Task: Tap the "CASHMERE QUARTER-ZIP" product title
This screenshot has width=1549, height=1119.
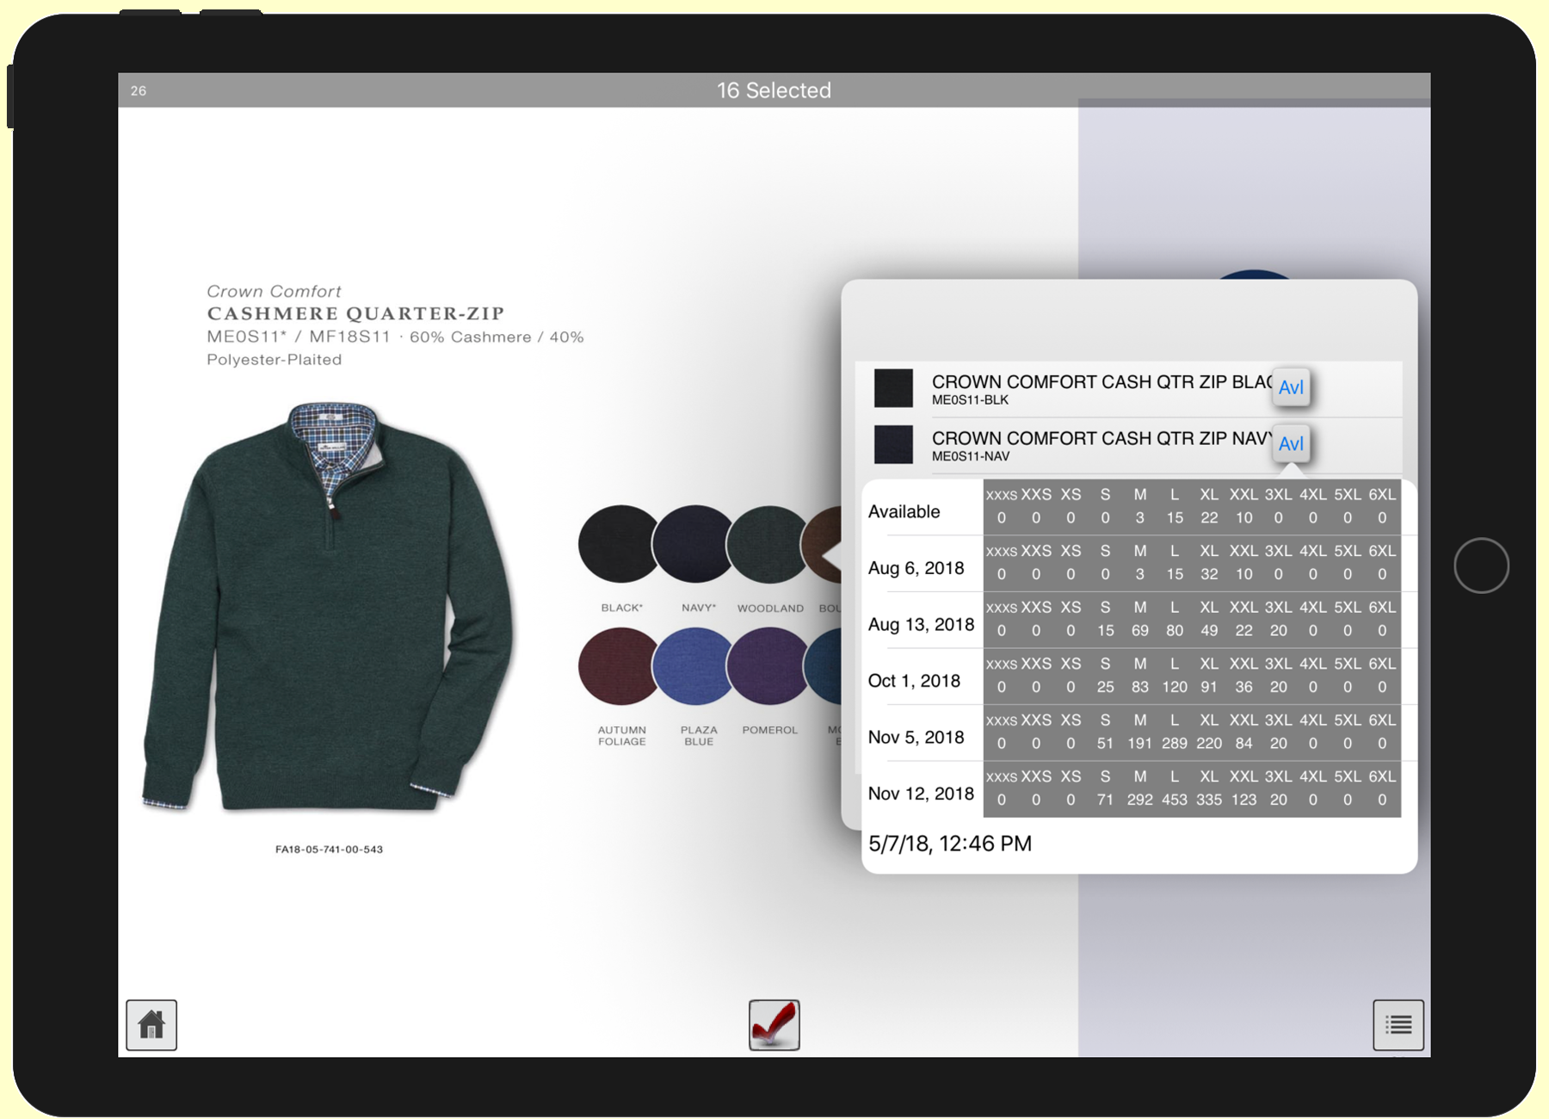Action: (x=355, y=313)
